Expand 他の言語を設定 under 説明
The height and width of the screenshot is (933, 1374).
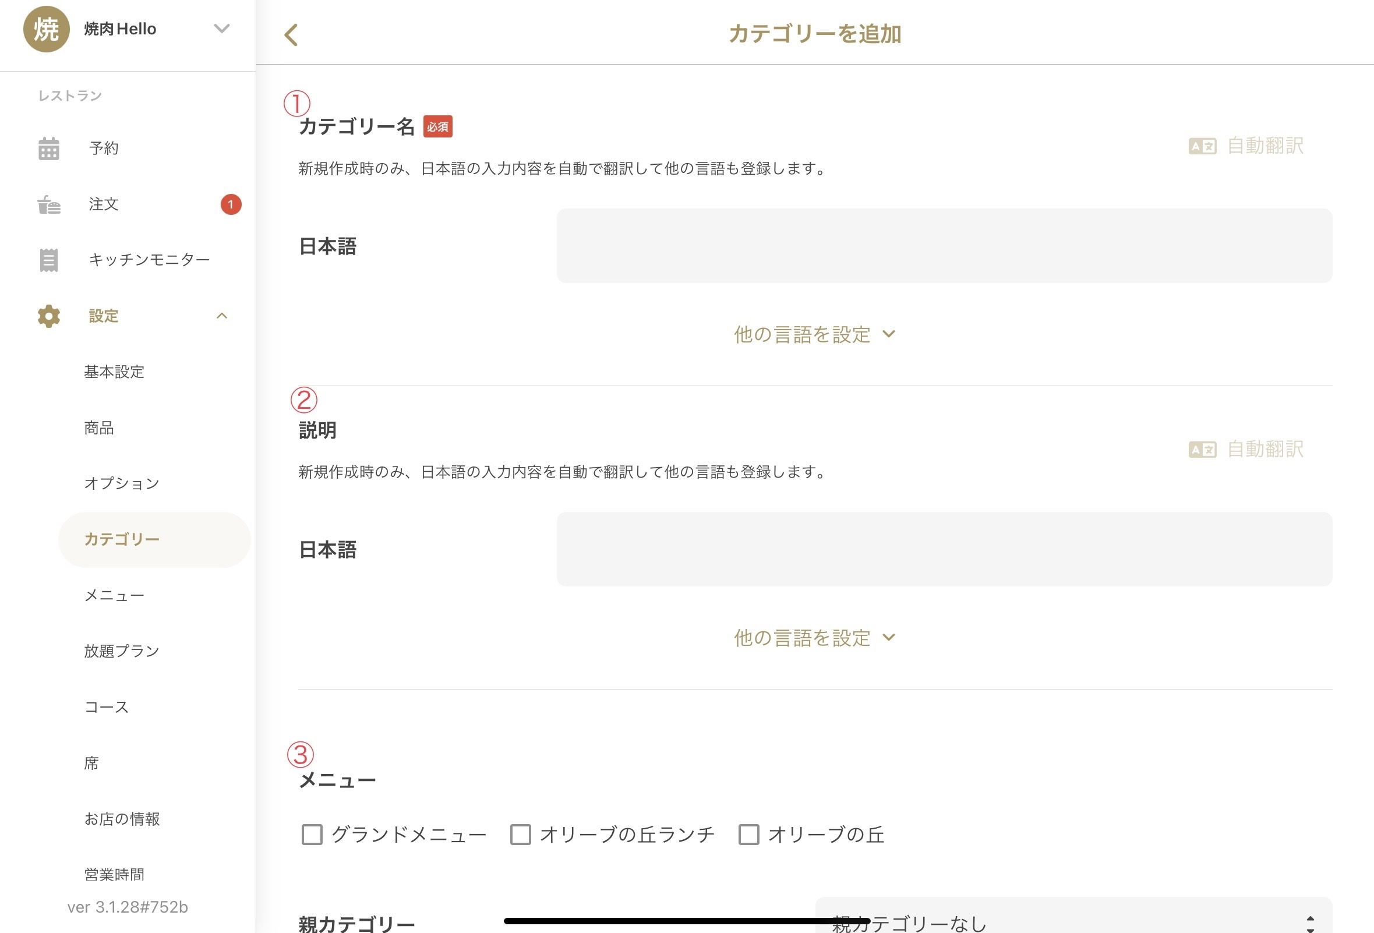tap(814, 638)
